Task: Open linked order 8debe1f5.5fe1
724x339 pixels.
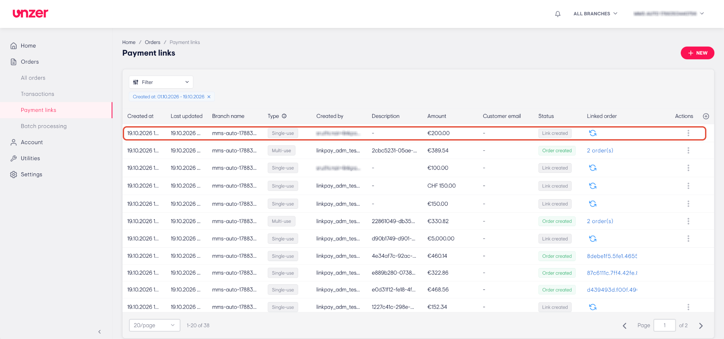Action: tap(612, 256)
